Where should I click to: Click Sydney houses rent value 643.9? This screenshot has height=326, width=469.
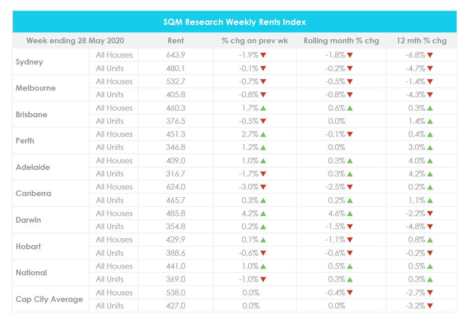[176, 55]
